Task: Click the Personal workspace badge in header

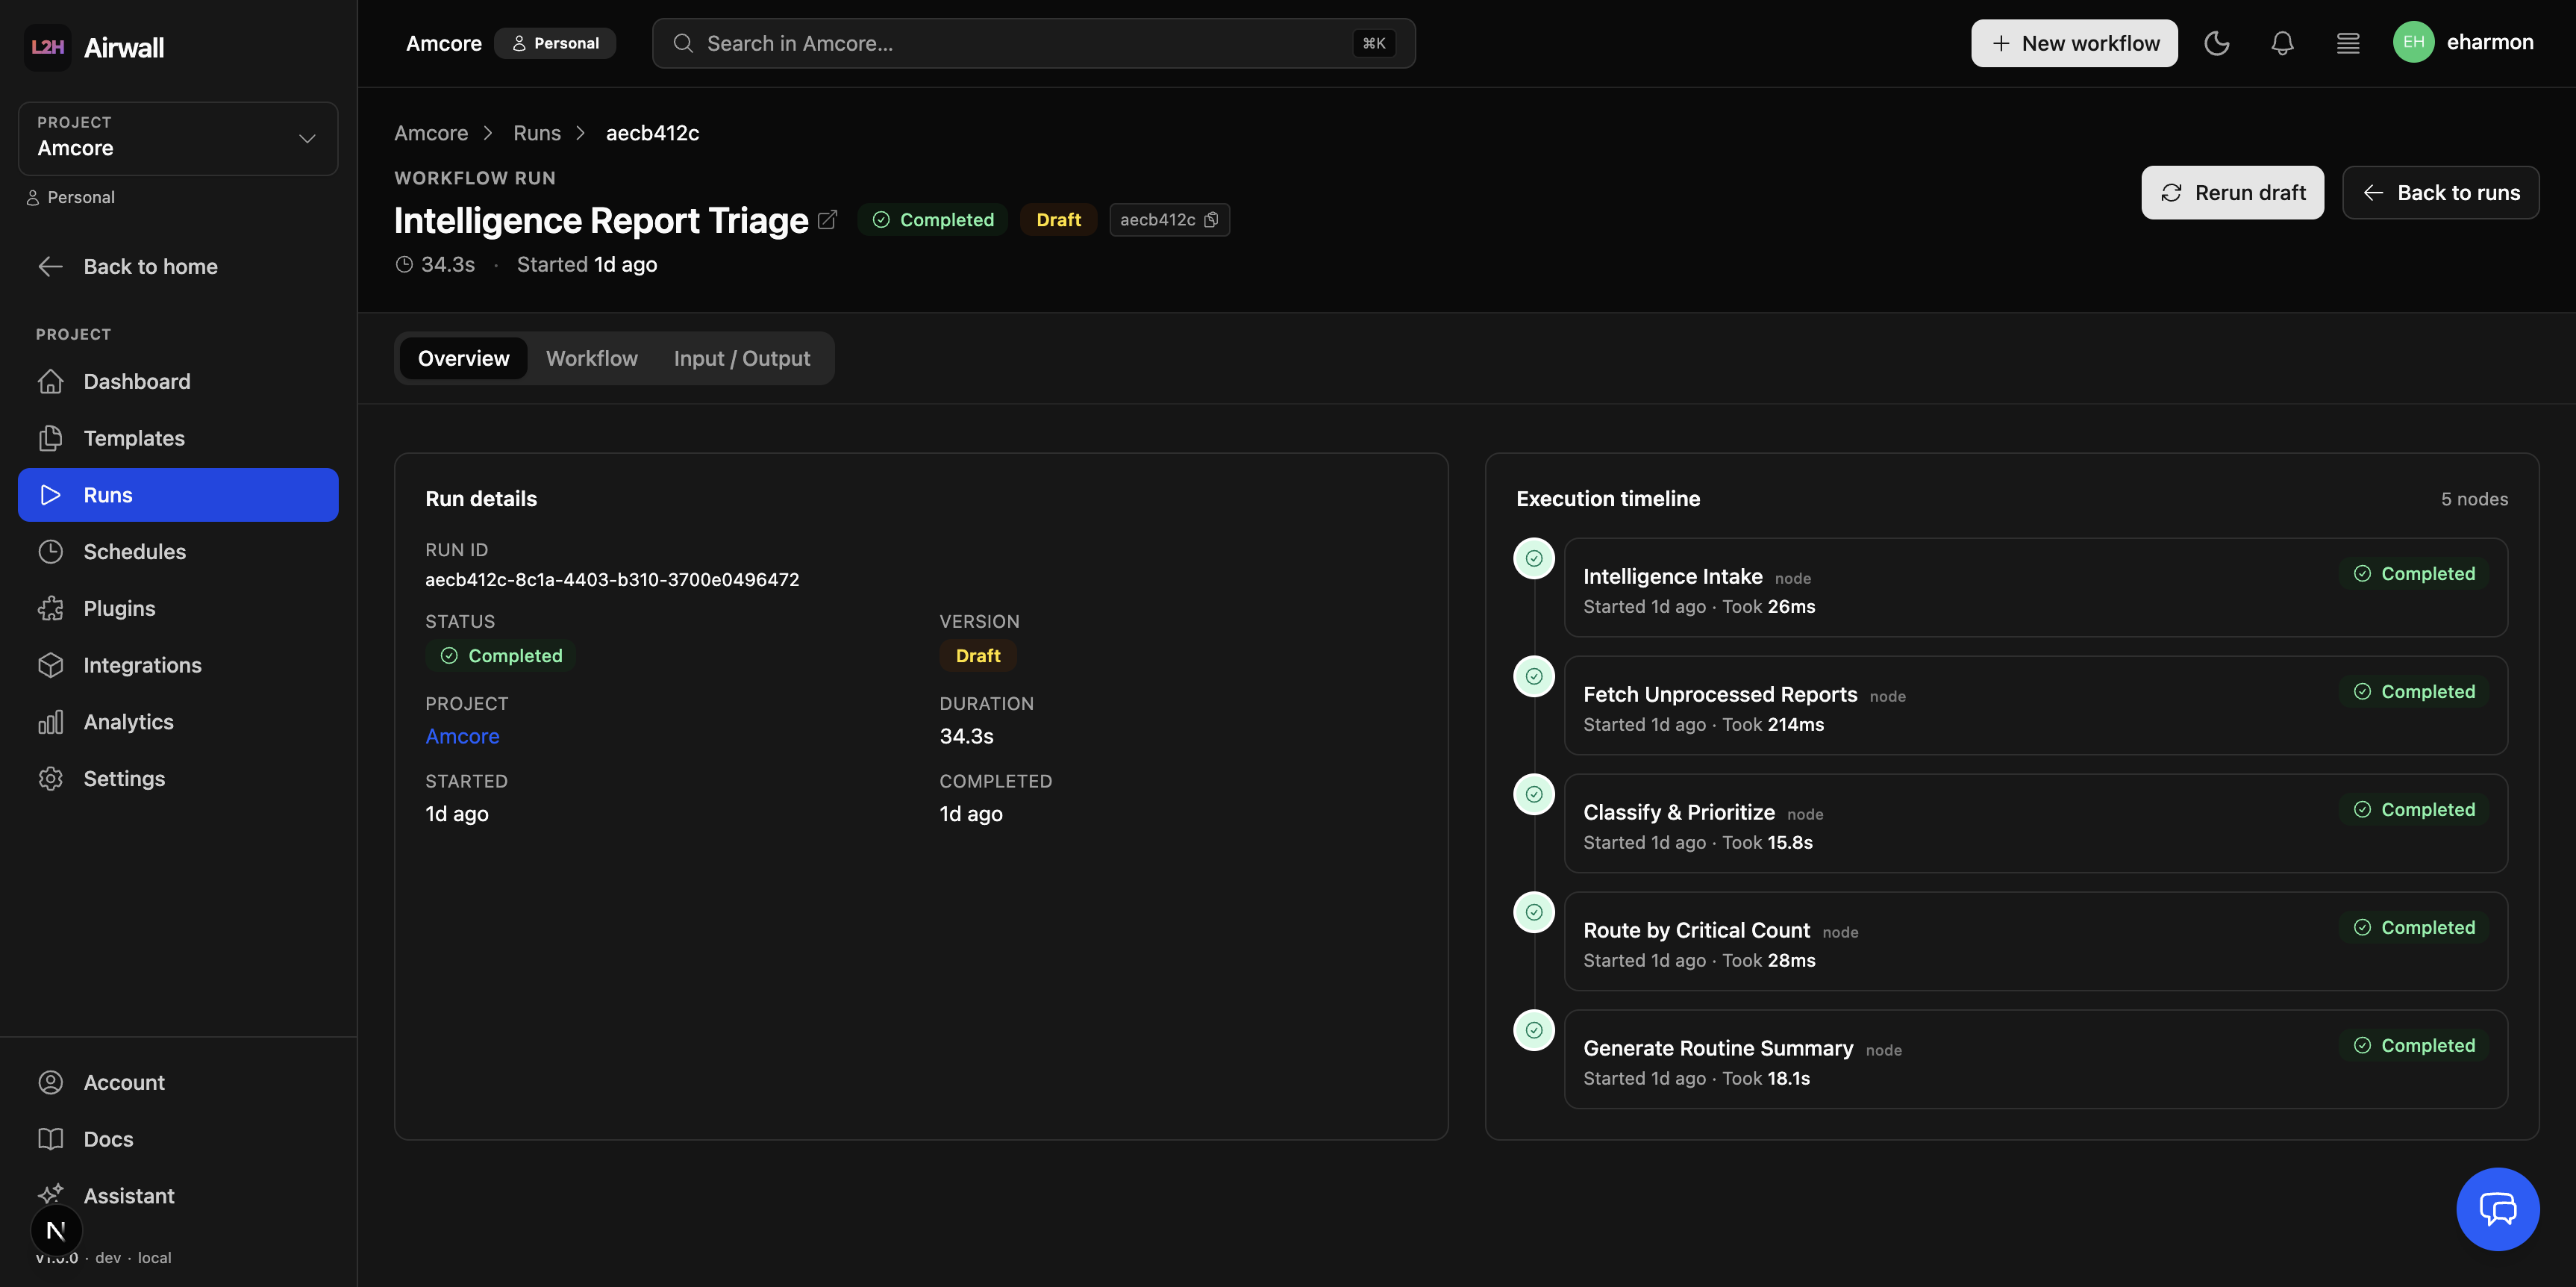Action: point(555,43)
